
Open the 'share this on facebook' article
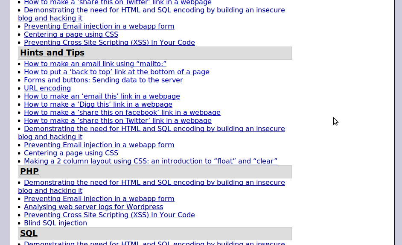pos(122,112)
